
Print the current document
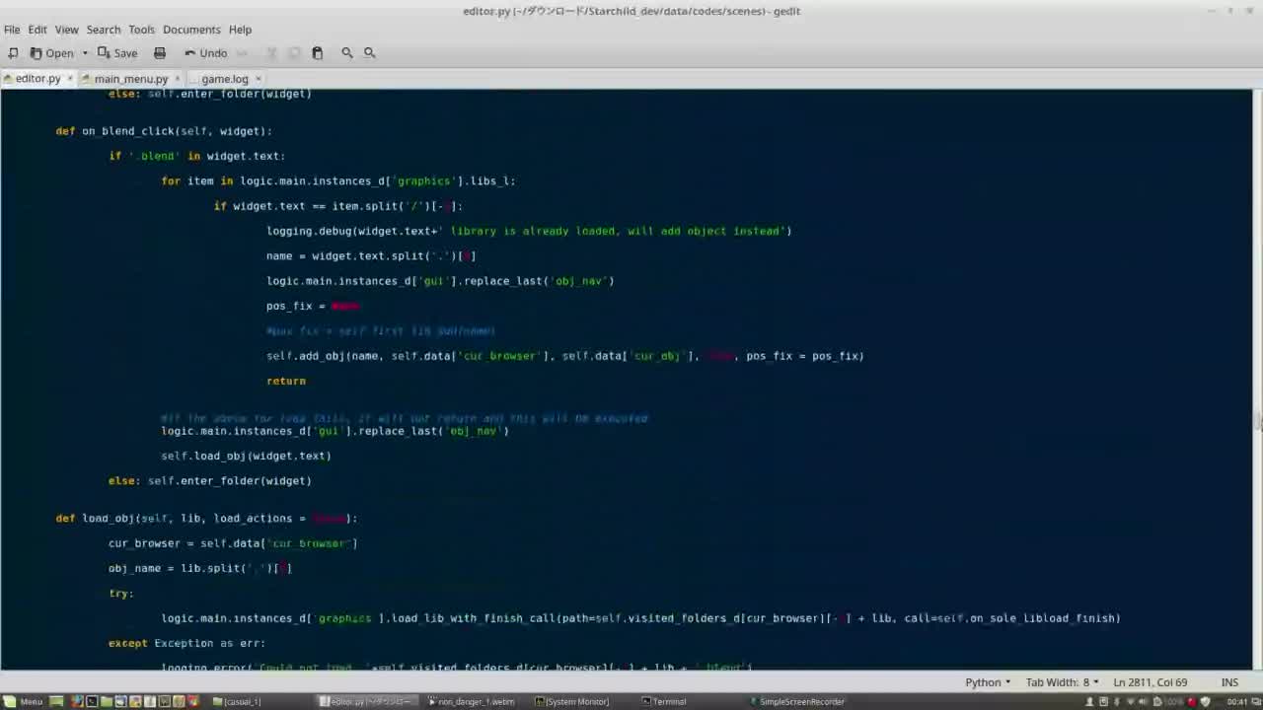159,52
